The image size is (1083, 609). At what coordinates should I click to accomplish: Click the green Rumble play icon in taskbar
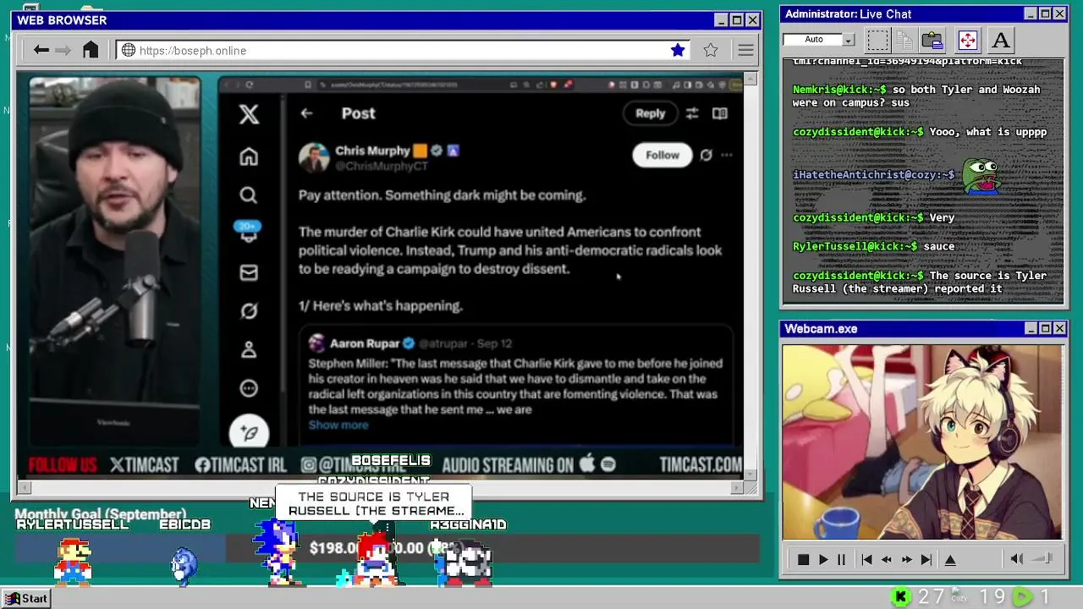[1023, 597]
